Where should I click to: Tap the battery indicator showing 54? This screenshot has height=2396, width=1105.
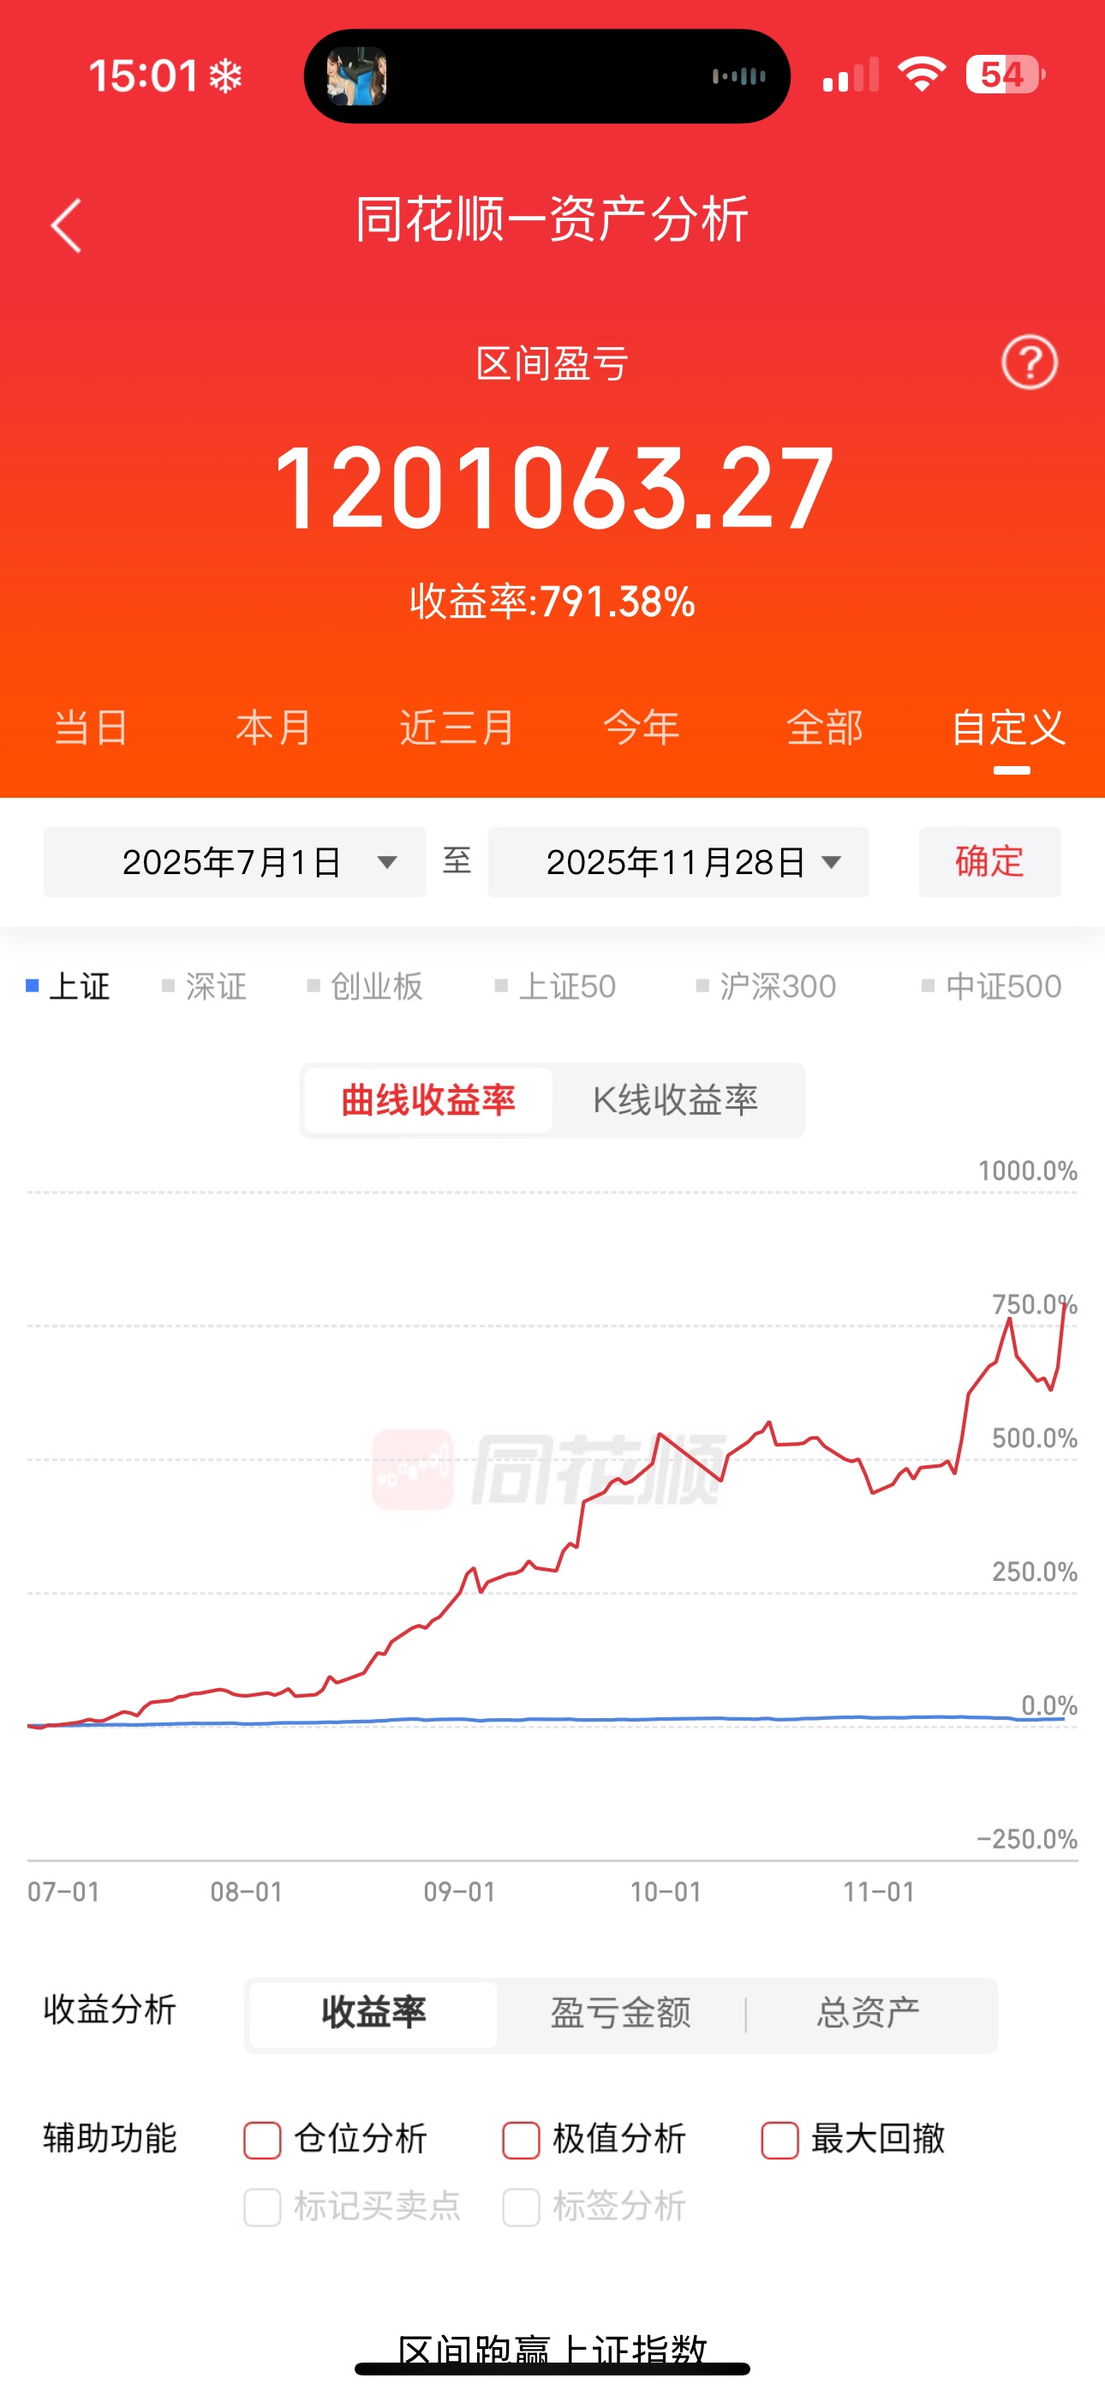click(x=1005, y=75)
